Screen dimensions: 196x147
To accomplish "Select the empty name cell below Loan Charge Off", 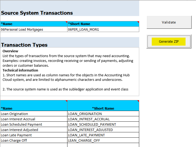I will click(34, 145).
